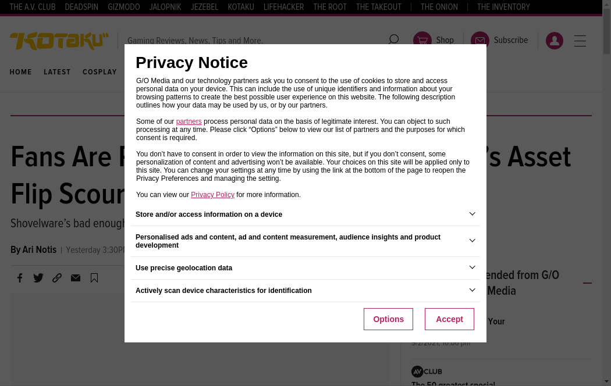611x386 pixels.
Task: Click the Options button
Action: coord(388,319)
